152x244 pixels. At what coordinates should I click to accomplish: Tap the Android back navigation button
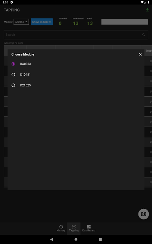[x=52, y=239]
